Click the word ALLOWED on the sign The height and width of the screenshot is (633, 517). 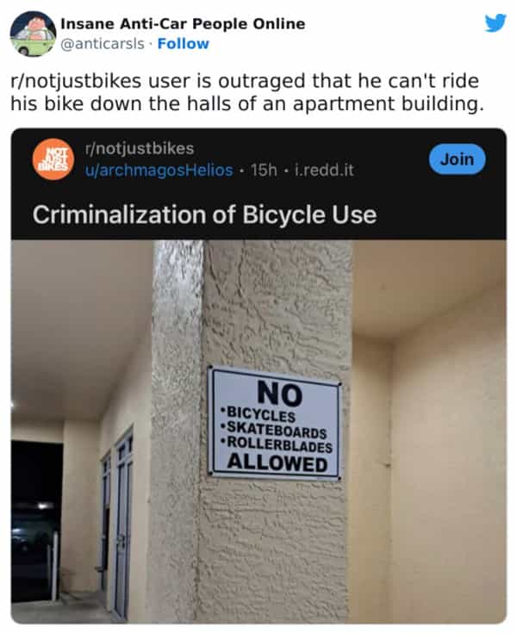point(277,462)
